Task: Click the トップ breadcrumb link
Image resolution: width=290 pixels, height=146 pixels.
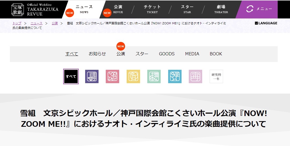Action: coord(17,23)
